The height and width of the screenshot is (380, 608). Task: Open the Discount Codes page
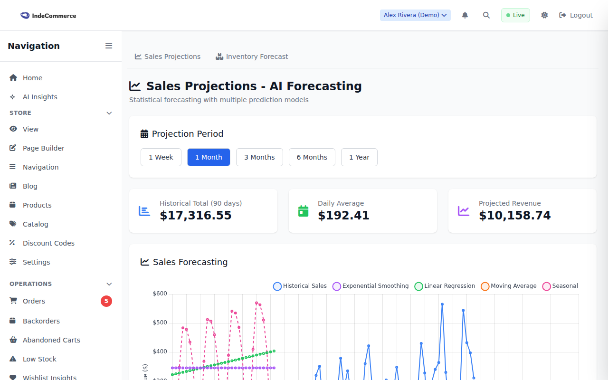click(61, 243)
